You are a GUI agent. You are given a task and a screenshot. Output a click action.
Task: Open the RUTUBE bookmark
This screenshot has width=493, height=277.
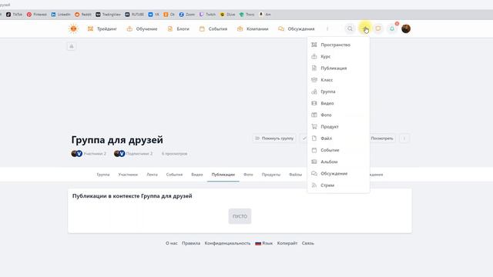(x=135, y=15)
